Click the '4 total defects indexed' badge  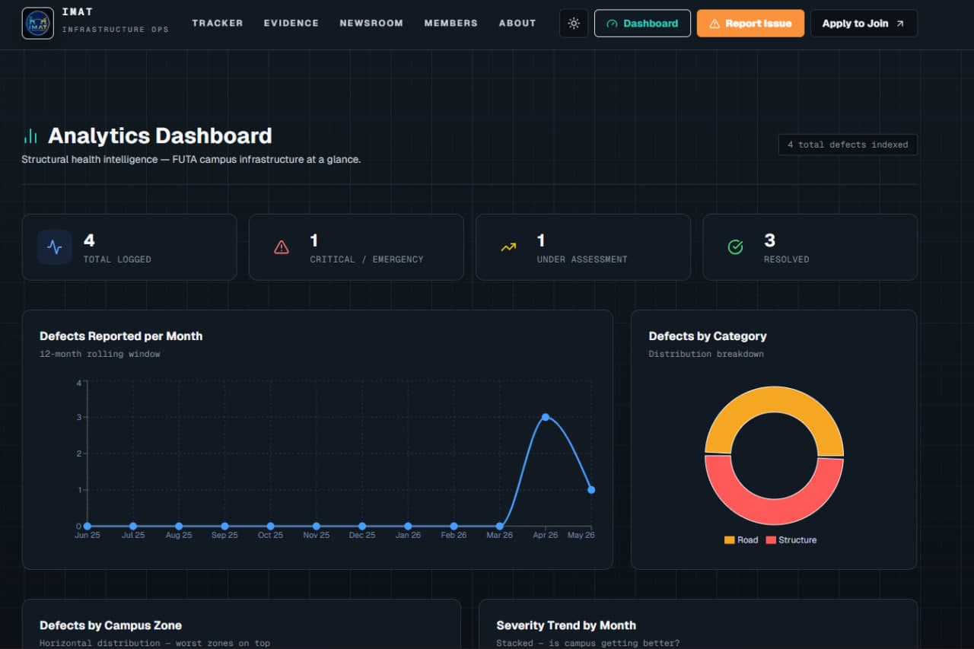tap(848, 145)
